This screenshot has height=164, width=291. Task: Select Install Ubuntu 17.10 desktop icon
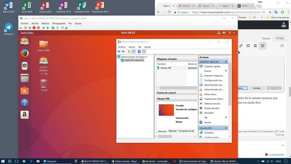click(44, 66)
